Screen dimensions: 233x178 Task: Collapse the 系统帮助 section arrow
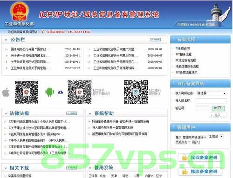[x=90, y=114]
